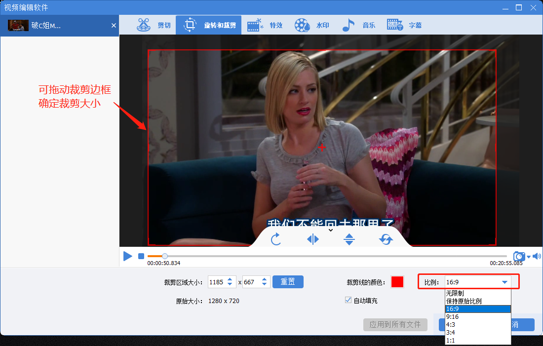Open the 剪切 (cut) tab
Viewport: 543px width, 346px height.
tap(154, 25)
